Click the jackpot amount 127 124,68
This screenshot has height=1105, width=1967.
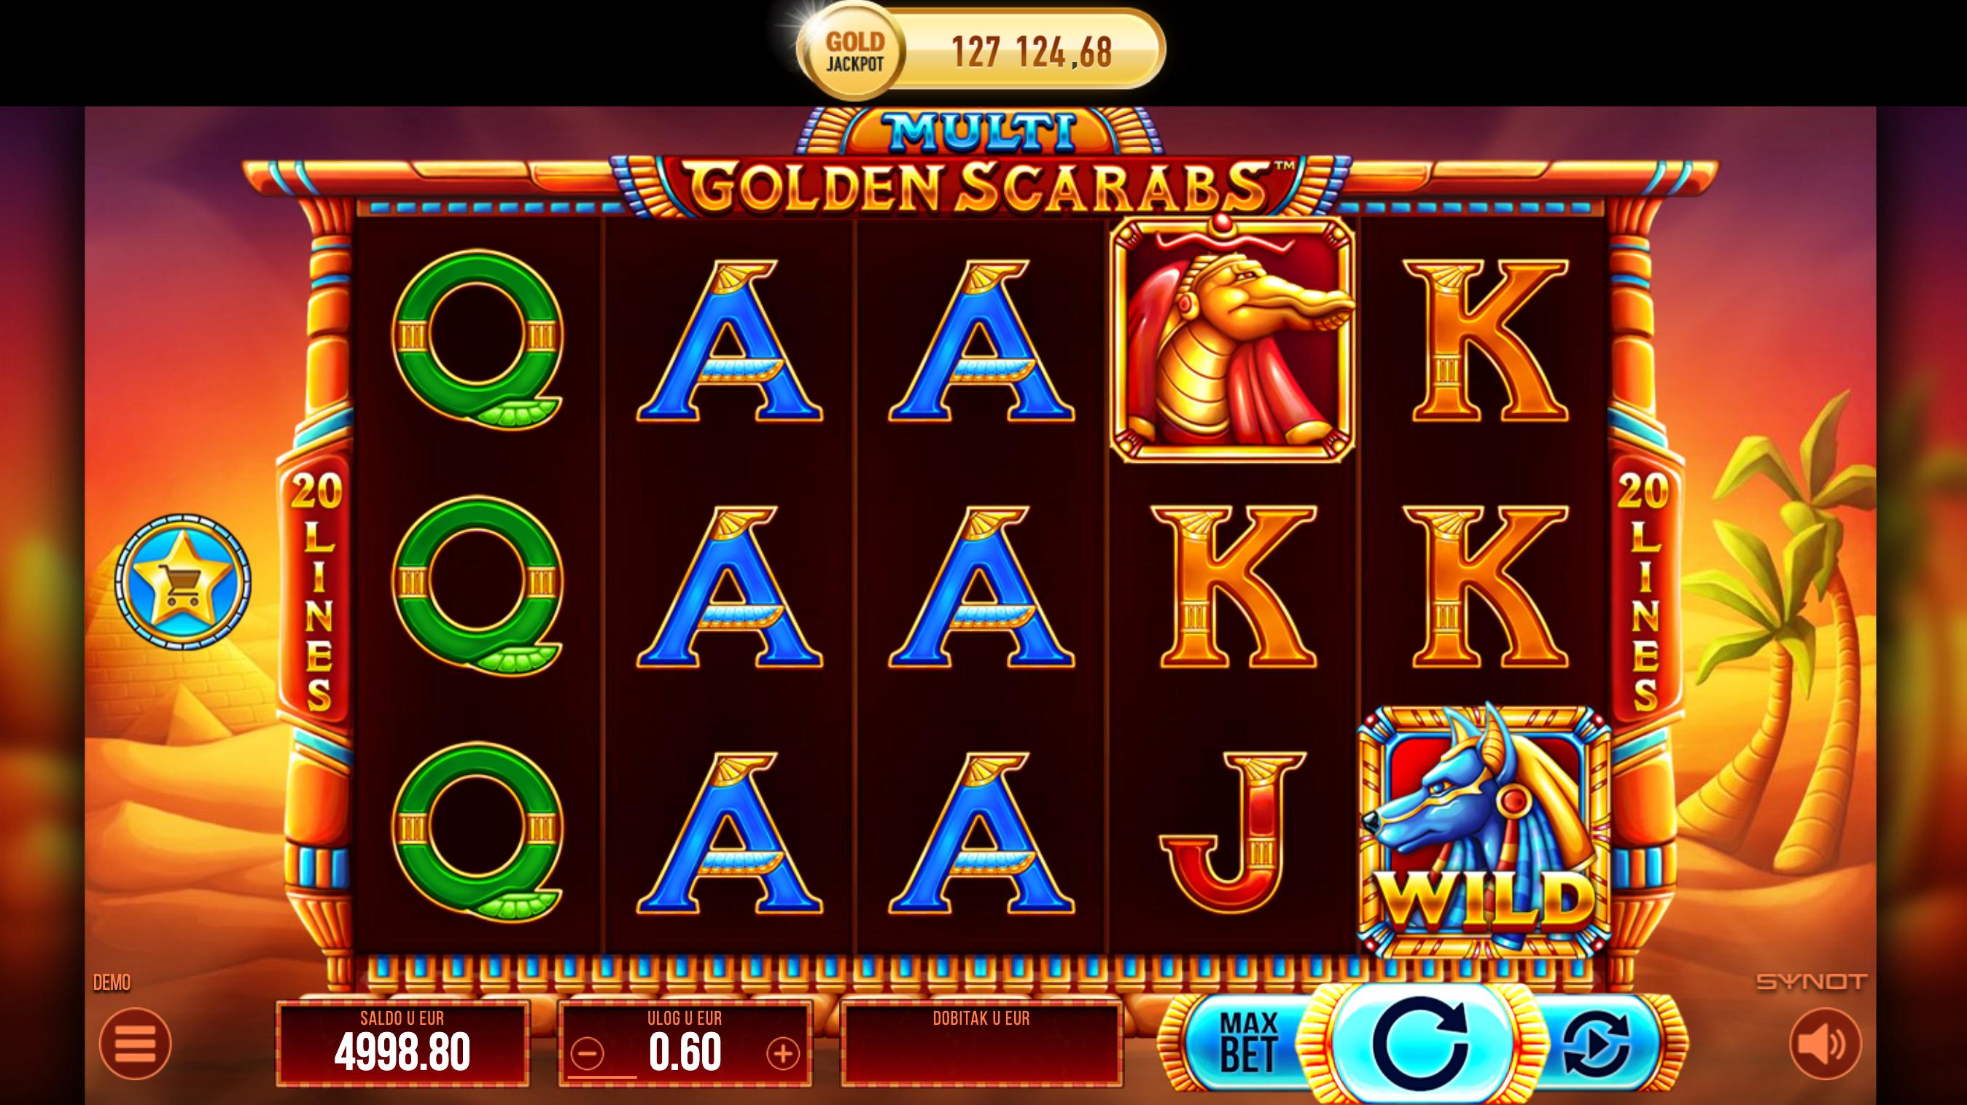(1032, 53)
